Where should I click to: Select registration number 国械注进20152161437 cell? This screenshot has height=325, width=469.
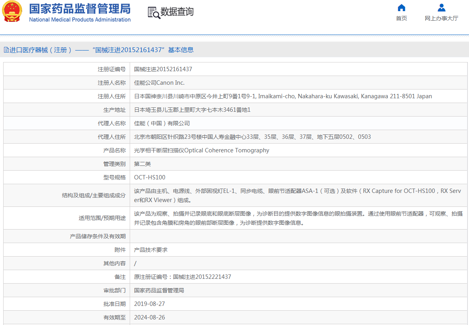click(163, 69)
